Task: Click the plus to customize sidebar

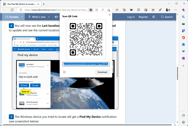Action: (x=183, y=66)
